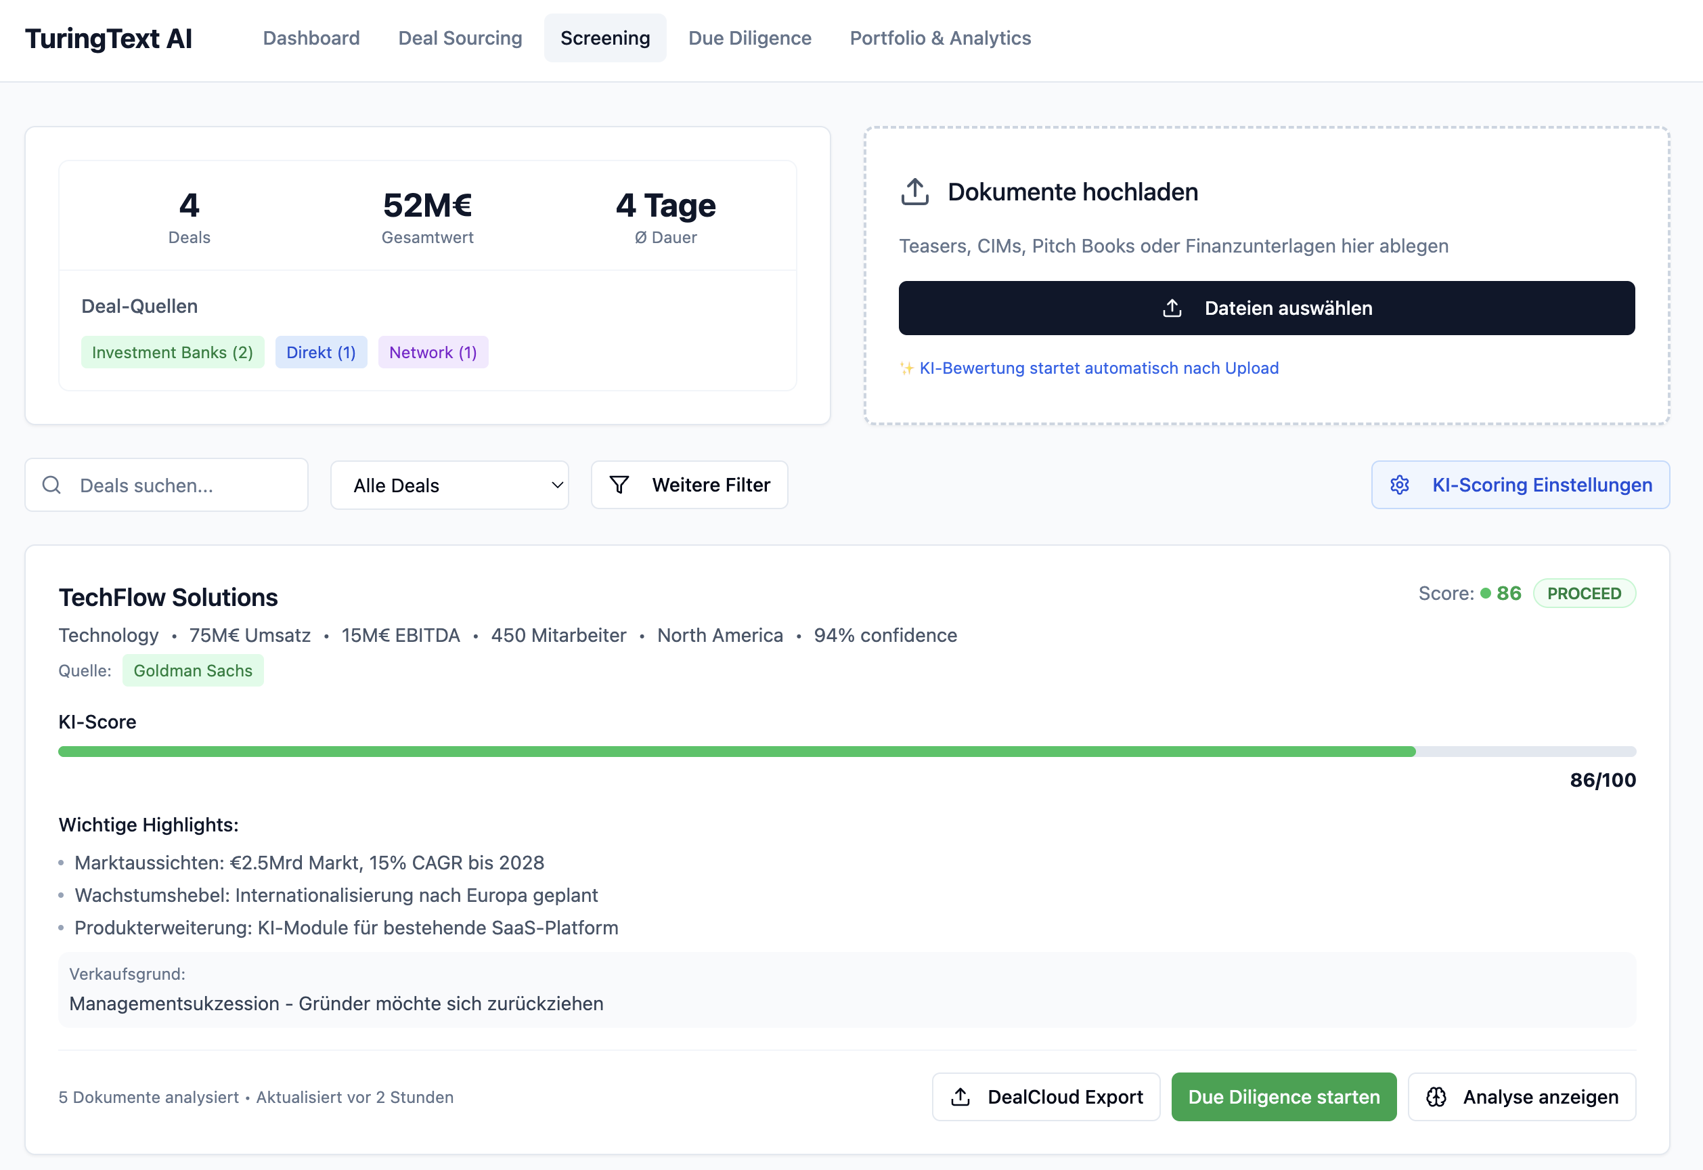Click the sparkle icon before KI-Bewertung text
The height and width of the screenshot is (1170, 1703).
(x=906, y=368)
